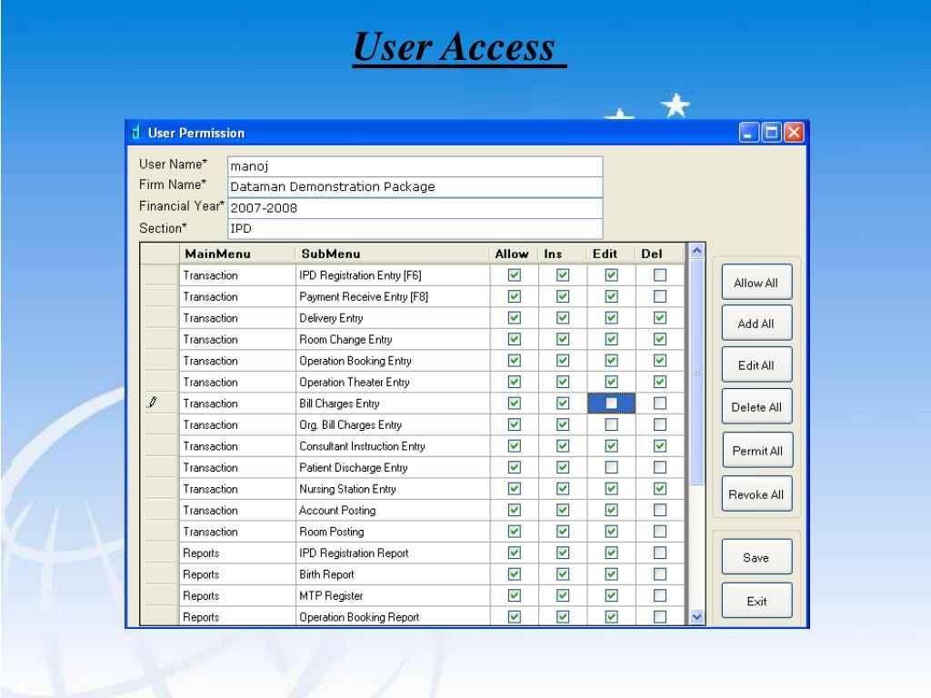Click the Revoke All button
Image resolution: width=931 pixels, height=698 pixels.
756,494
